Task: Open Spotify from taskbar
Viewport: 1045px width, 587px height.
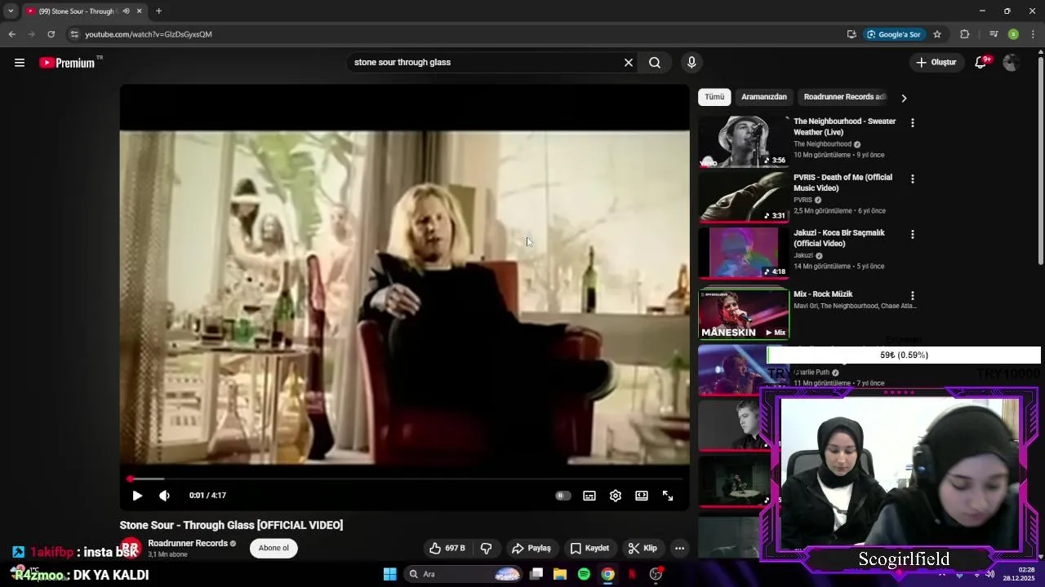Action: pos(584,574)
